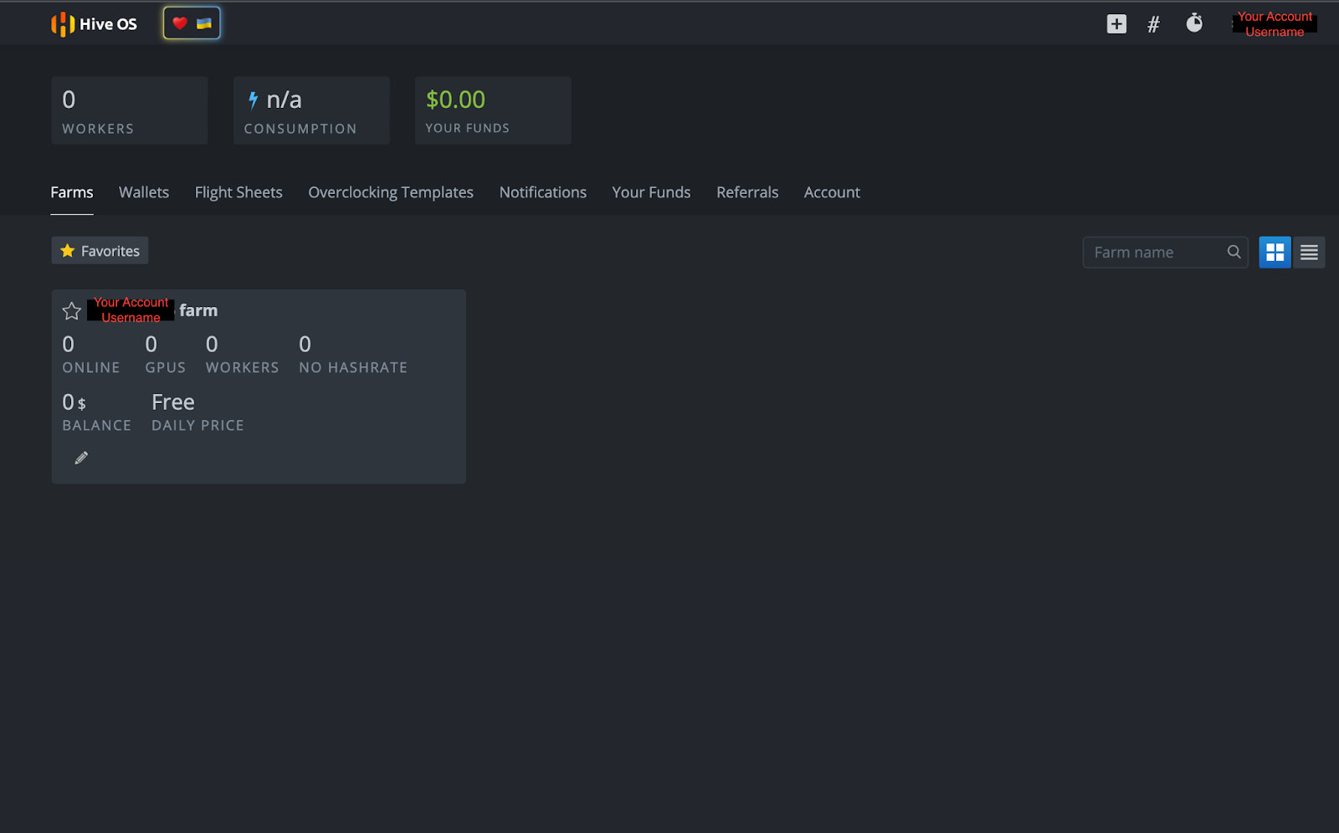Click the 0 Workers summary card
The width and height of the screenshot is (1339, 833).
tap(130, 110)
